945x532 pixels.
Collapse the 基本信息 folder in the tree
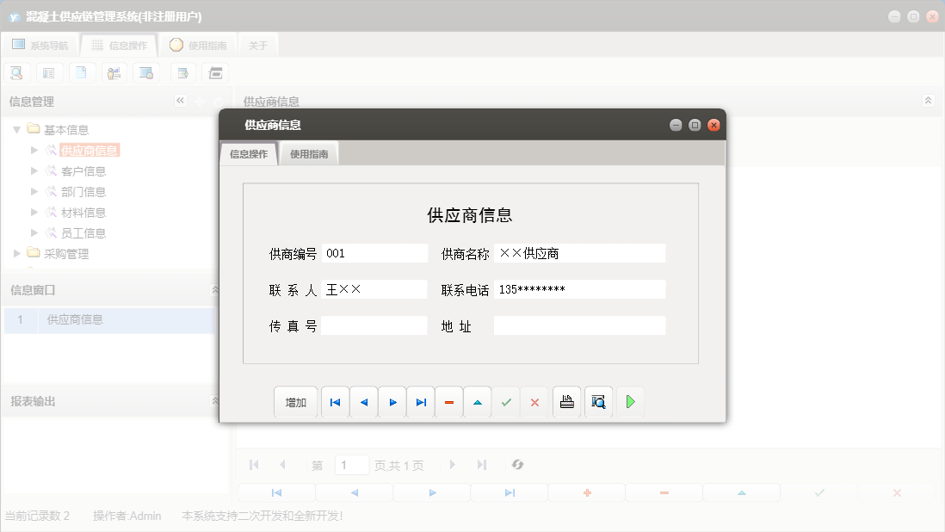tap(17, 129)
